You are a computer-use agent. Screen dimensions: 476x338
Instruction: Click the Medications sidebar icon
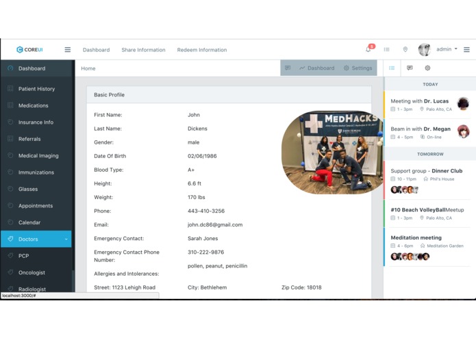click(x=10, y=105)
